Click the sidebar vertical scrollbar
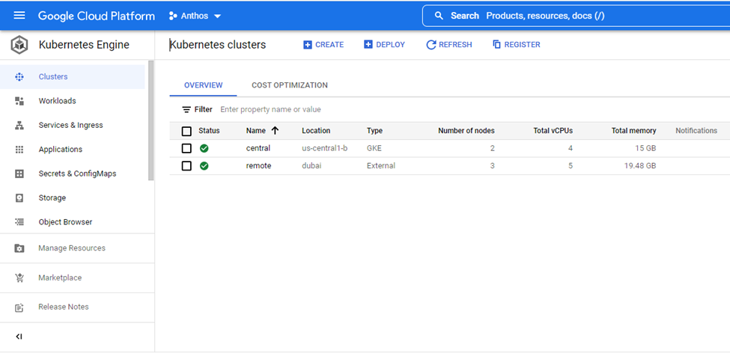 (x=151, y=120)
